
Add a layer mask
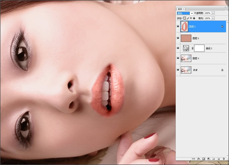[204, 159]
